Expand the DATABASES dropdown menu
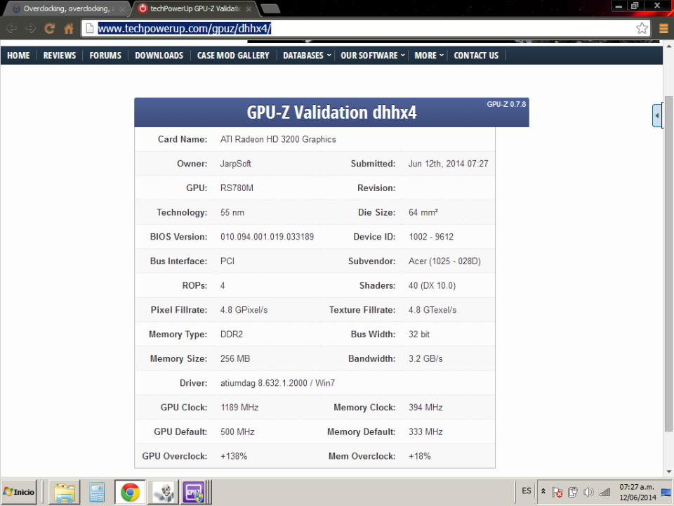The width and height of the screenshot is (674, 506). (307, 56)
